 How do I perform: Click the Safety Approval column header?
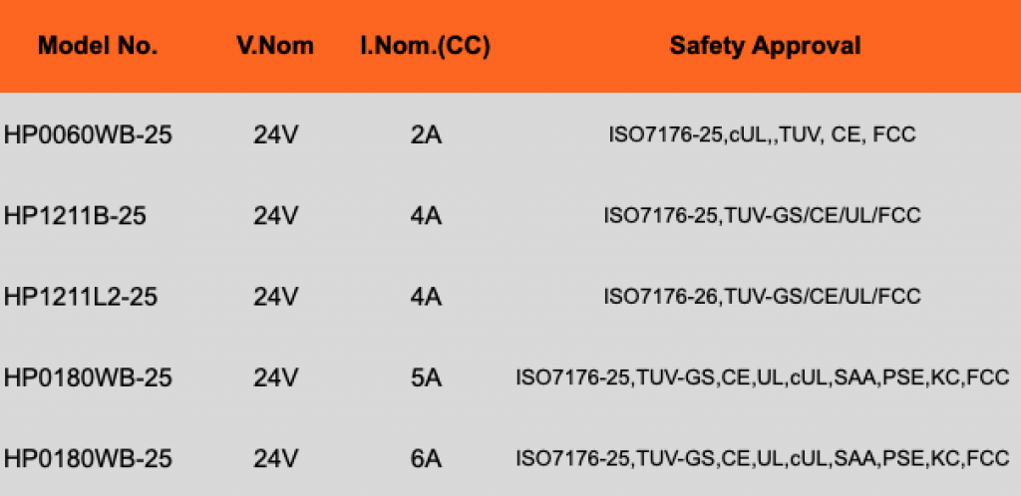click(765, 46)
